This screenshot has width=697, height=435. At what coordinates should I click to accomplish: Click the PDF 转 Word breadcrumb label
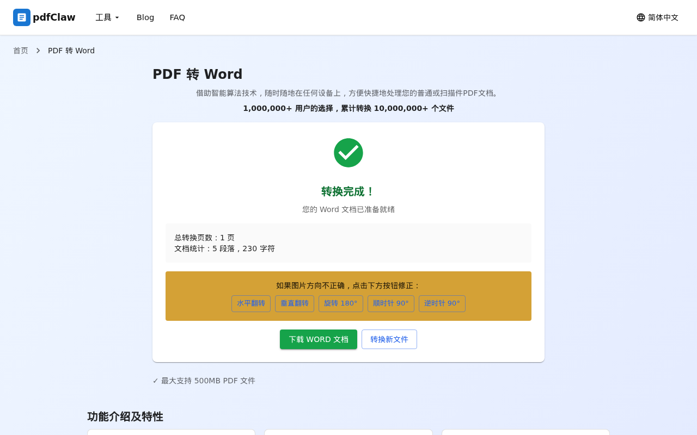coord(71,50)
